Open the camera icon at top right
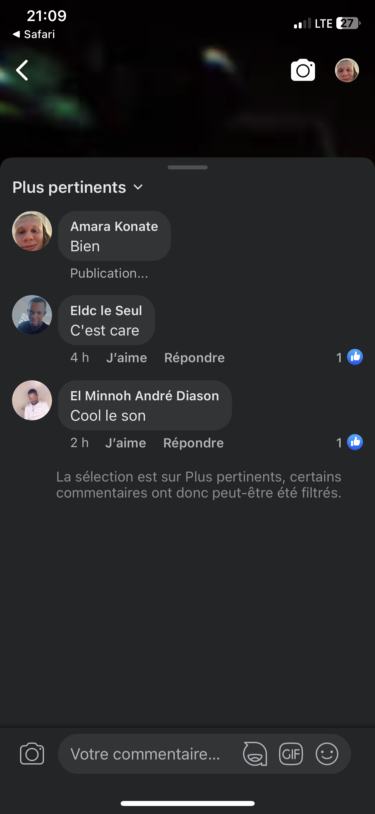Viewport: 375px width, 814px height. click(303, 70)
